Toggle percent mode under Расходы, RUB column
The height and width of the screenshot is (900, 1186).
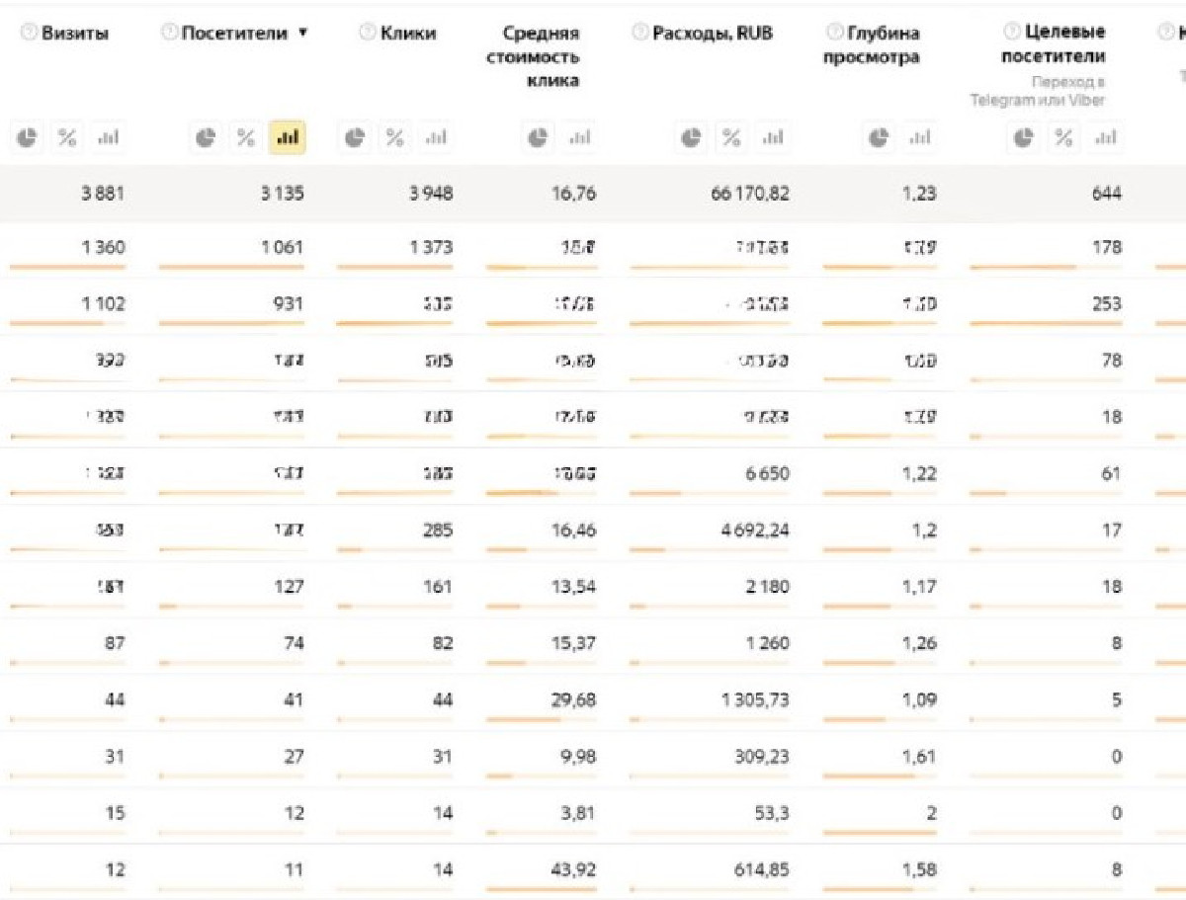(731, 138)
